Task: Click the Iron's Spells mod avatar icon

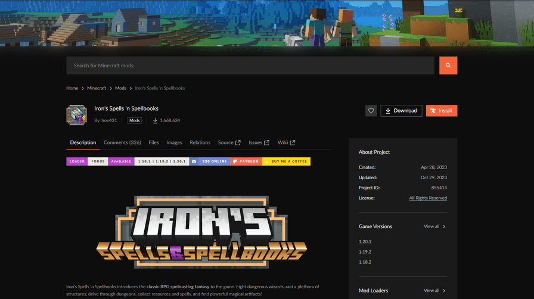Action: coord(76,114)
